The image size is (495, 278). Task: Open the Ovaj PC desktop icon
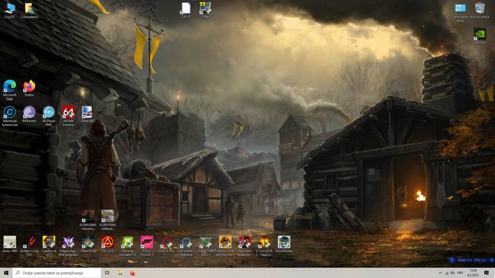(10, 11)
